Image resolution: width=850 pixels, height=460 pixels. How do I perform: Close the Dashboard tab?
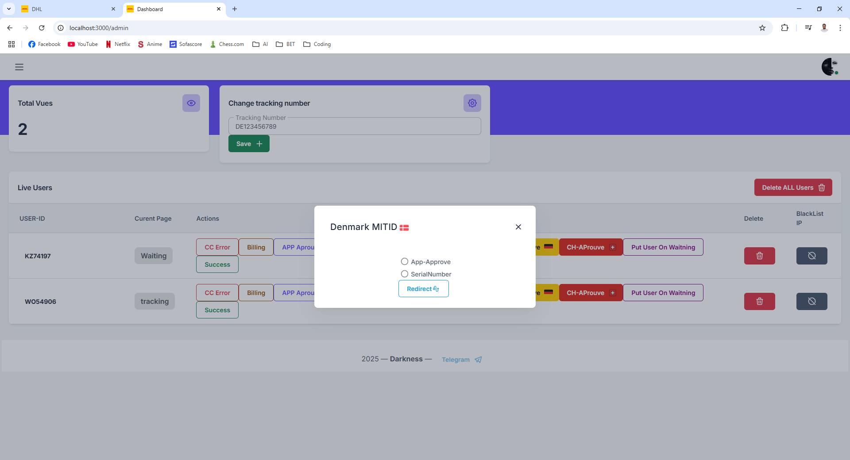point(219,9)
